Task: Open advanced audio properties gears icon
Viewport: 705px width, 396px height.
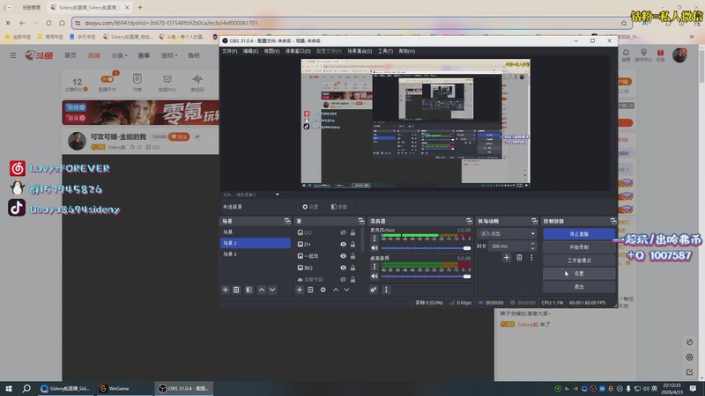Action: pos(374,290)
